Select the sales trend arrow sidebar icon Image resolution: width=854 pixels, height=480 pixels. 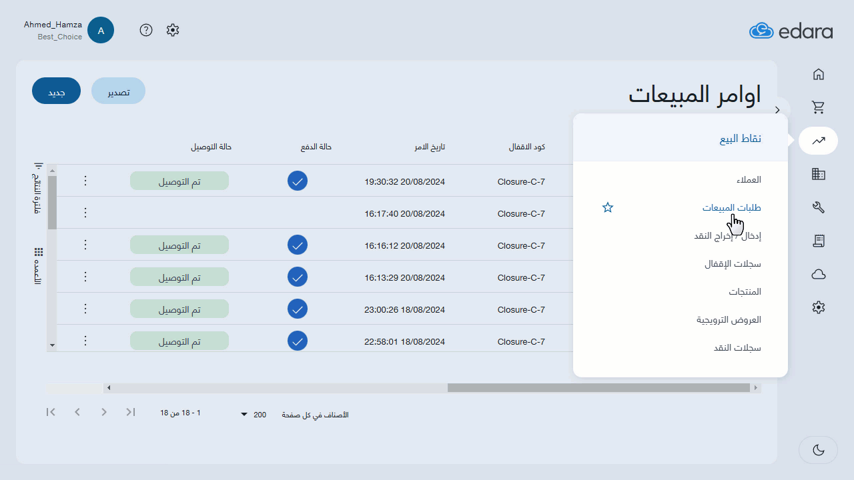coord(819,141)
